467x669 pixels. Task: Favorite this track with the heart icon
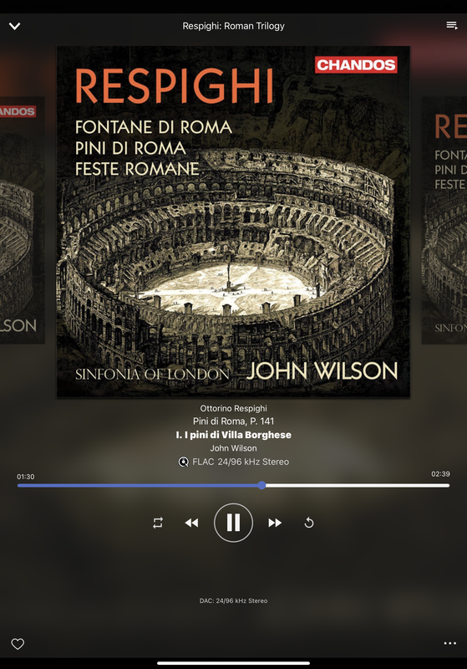pos(18,643)
